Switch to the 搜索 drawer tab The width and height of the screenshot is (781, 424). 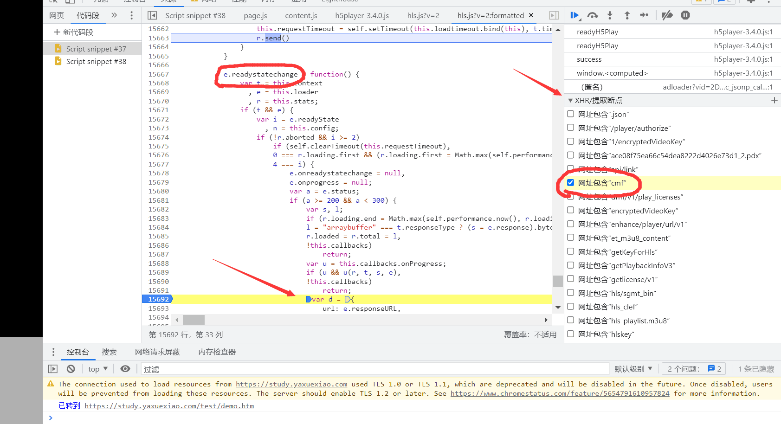click(109, 352)
